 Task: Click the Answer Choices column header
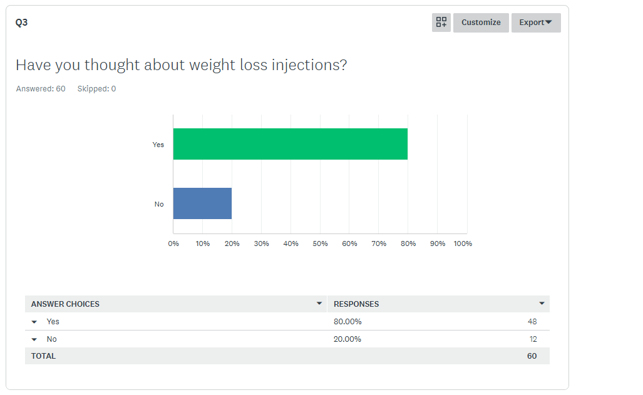coord(65,304)
